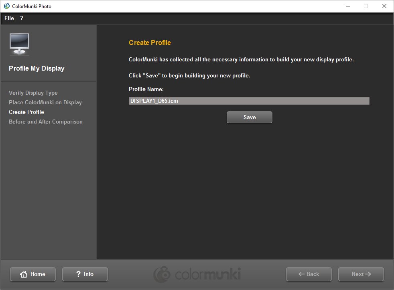Go to Place ColorMunki on Display step
394x290 pixels.
pyautogui.click(x=45, y=102)
